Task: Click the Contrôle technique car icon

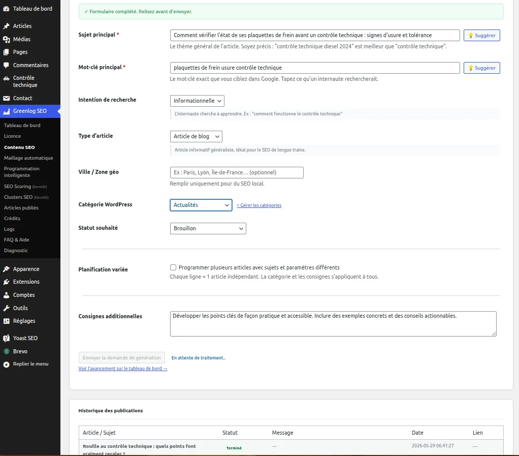Action: click(6, 78)
